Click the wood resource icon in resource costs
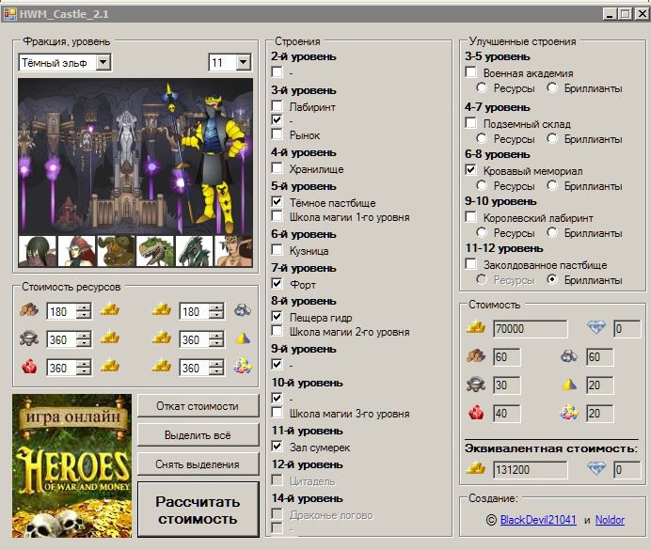This screenshot has width=651, height=550. tap(29, 310)
